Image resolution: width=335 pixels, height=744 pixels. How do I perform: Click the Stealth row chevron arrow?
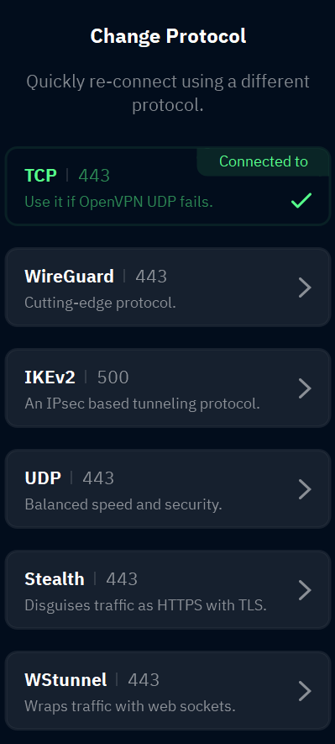[x=305, y=590]
